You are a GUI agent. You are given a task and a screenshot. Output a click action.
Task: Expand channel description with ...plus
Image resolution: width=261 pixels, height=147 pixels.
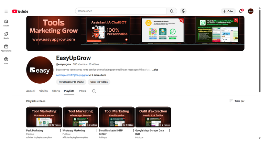pyautogui.click(x=155, y=70)
